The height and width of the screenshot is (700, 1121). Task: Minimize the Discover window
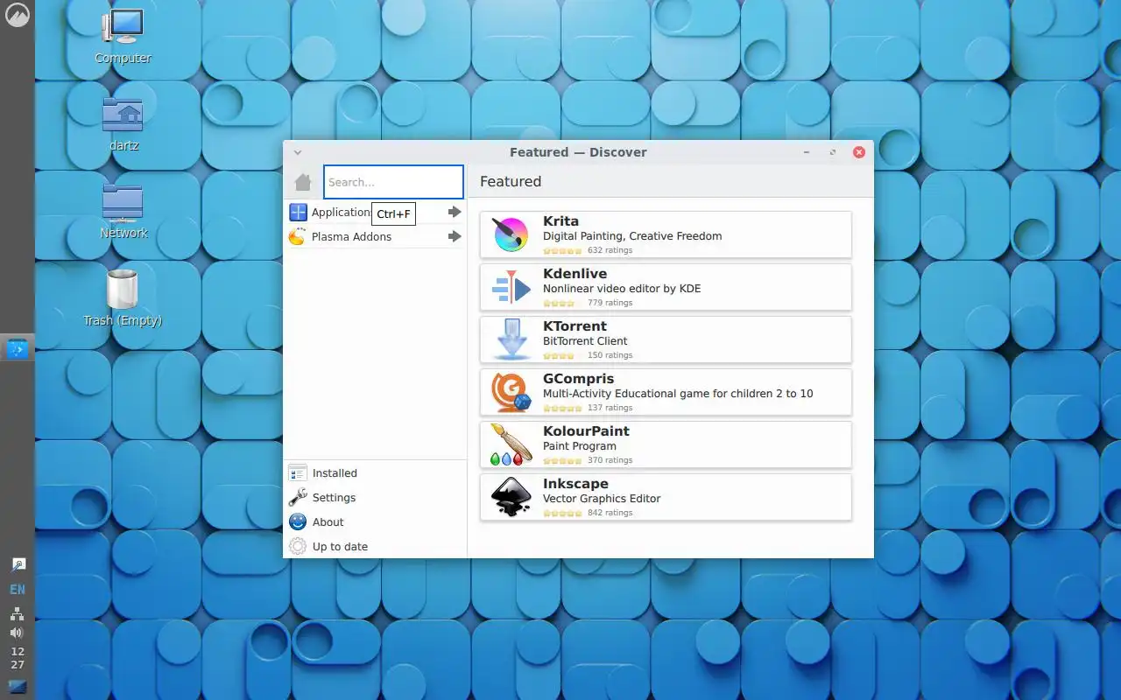806,152
